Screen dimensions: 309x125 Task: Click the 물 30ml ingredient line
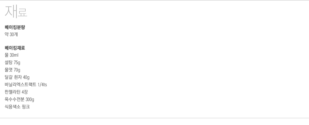point(12,55)
